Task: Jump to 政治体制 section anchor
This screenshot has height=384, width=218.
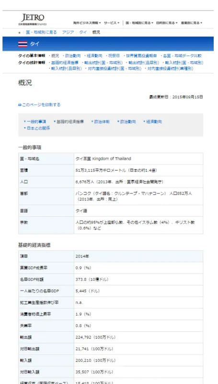Action: (x=102, y=122)
